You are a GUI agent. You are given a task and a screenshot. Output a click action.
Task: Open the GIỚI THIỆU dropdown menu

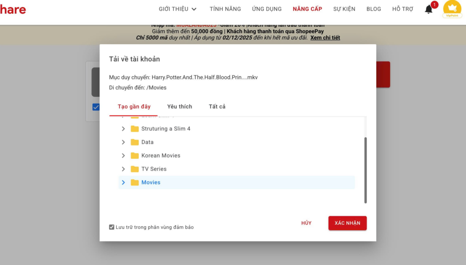point(177,9)
